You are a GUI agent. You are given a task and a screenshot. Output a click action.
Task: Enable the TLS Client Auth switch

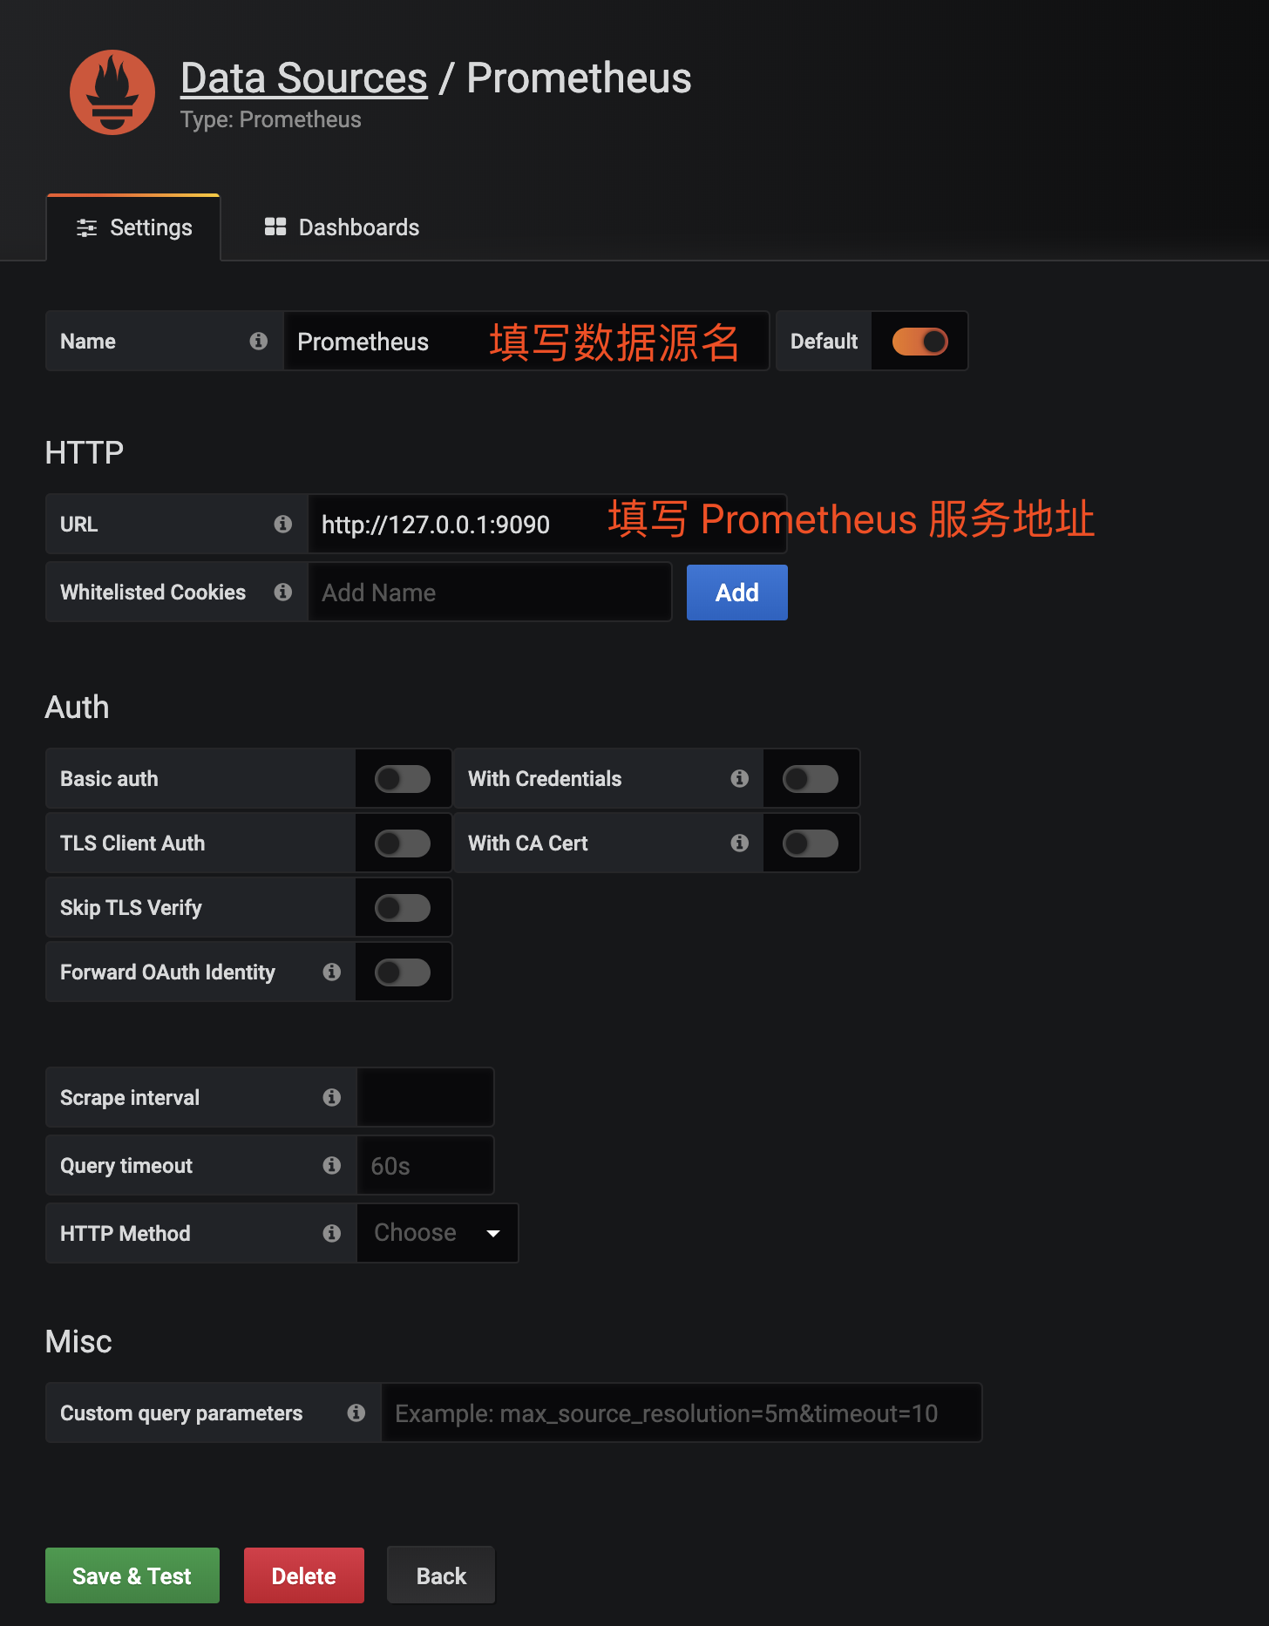point(403,843)
